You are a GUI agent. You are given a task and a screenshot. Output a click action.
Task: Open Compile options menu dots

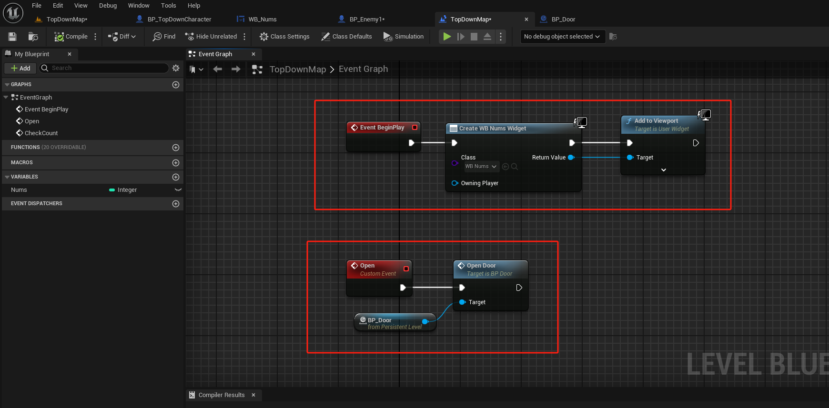95,37
